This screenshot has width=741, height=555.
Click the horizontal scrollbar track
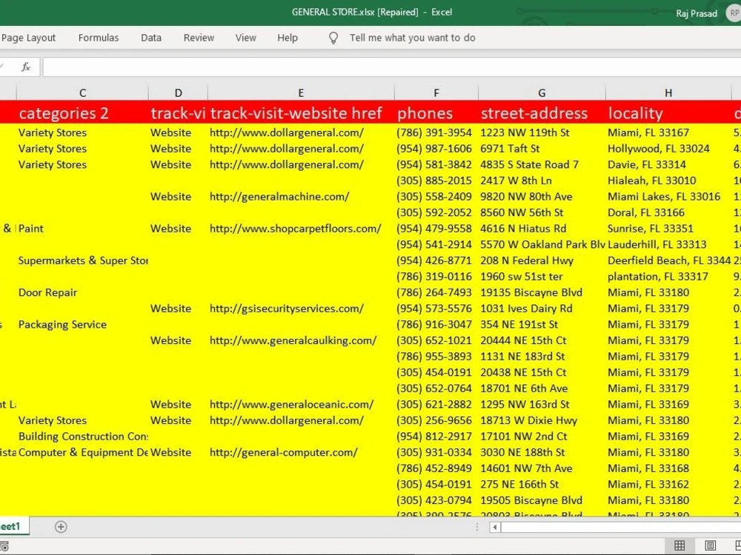(620, 527)
